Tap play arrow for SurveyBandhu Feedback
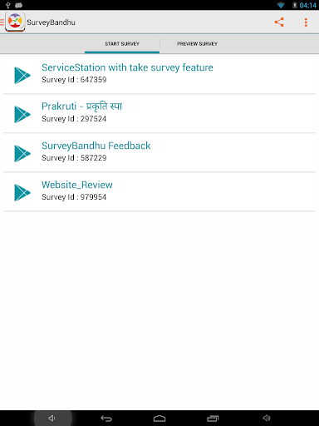 coord(22,153)
